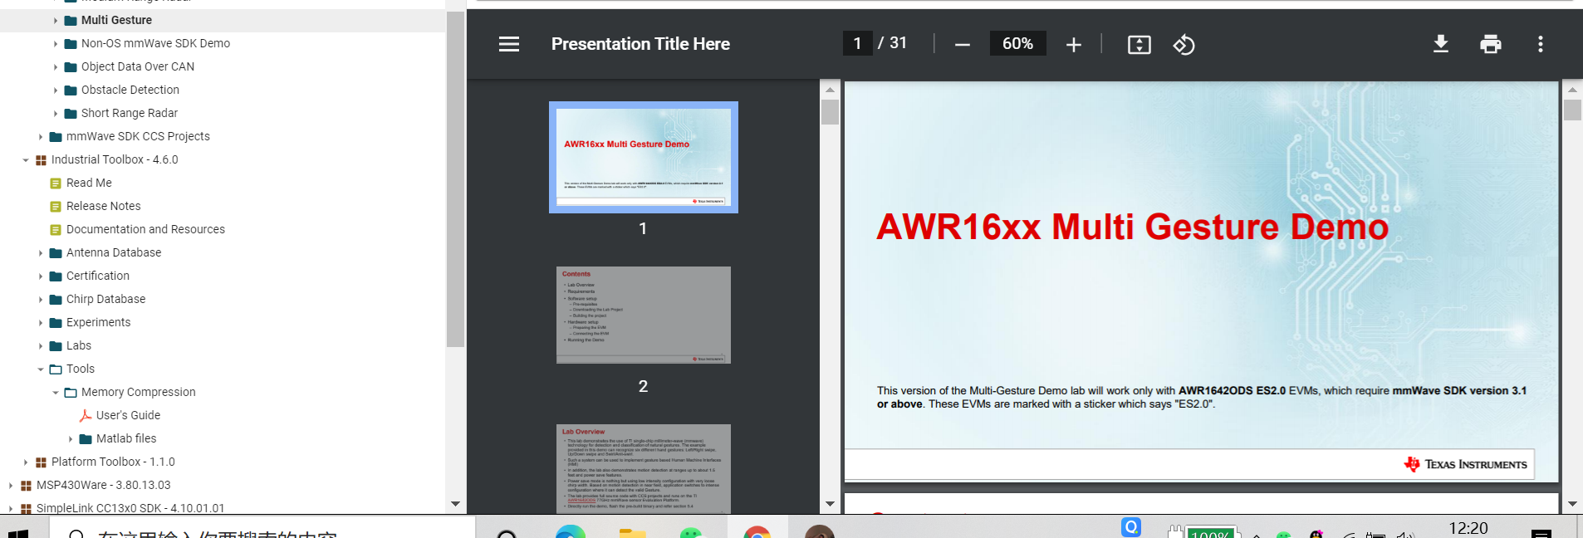Screen dimensions: 1583x538
Task: Select Industrial Toolbox - 4.6.0 package
Action: (115, 159)
